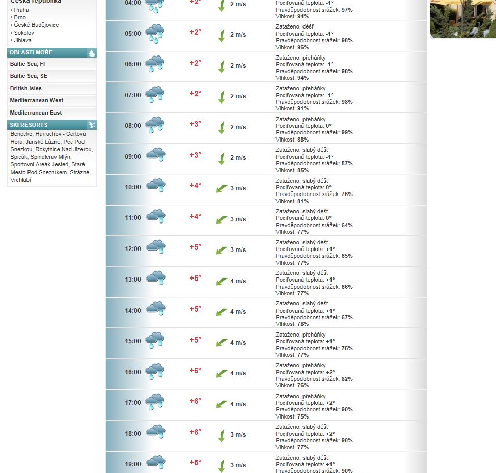Select the 12:00 time label
The width and height of the screenshot is (496, 473).
coord(133,249)
